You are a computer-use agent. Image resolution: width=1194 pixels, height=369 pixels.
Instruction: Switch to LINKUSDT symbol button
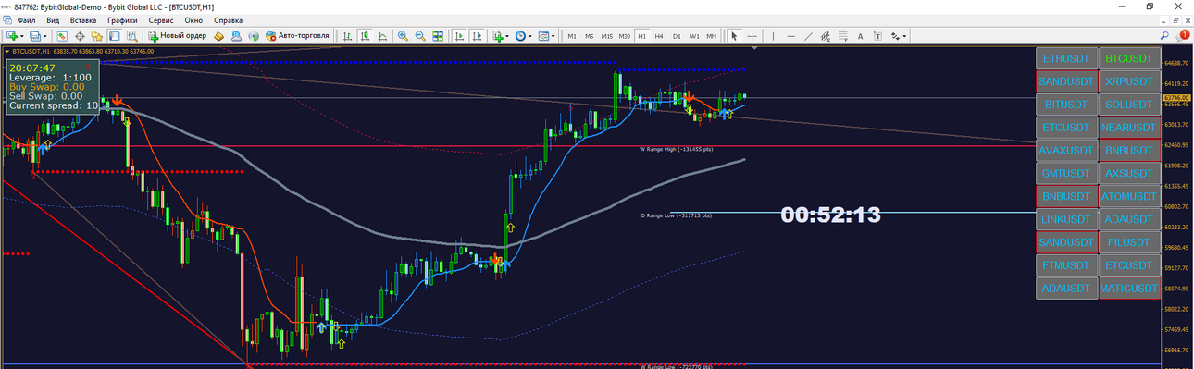[x=1066, y=219]
